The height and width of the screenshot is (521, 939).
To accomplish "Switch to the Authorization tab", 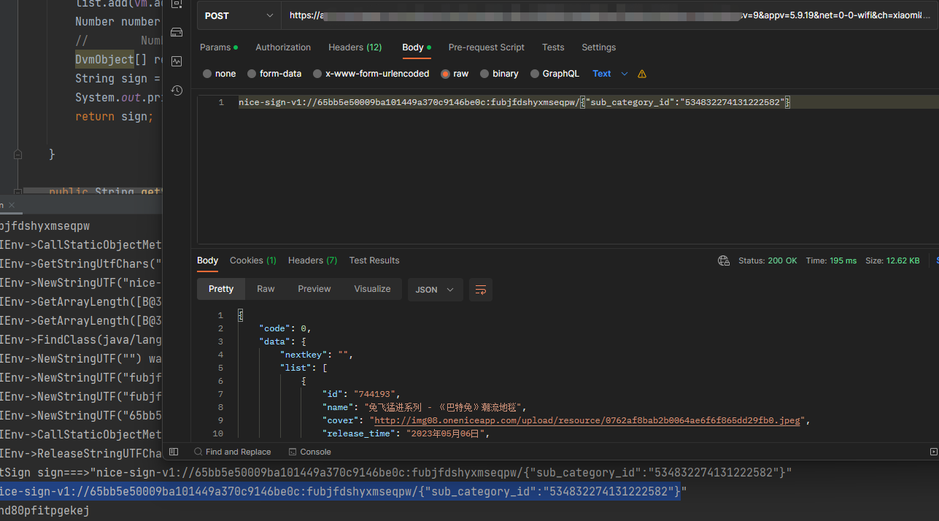I will 283,47.
